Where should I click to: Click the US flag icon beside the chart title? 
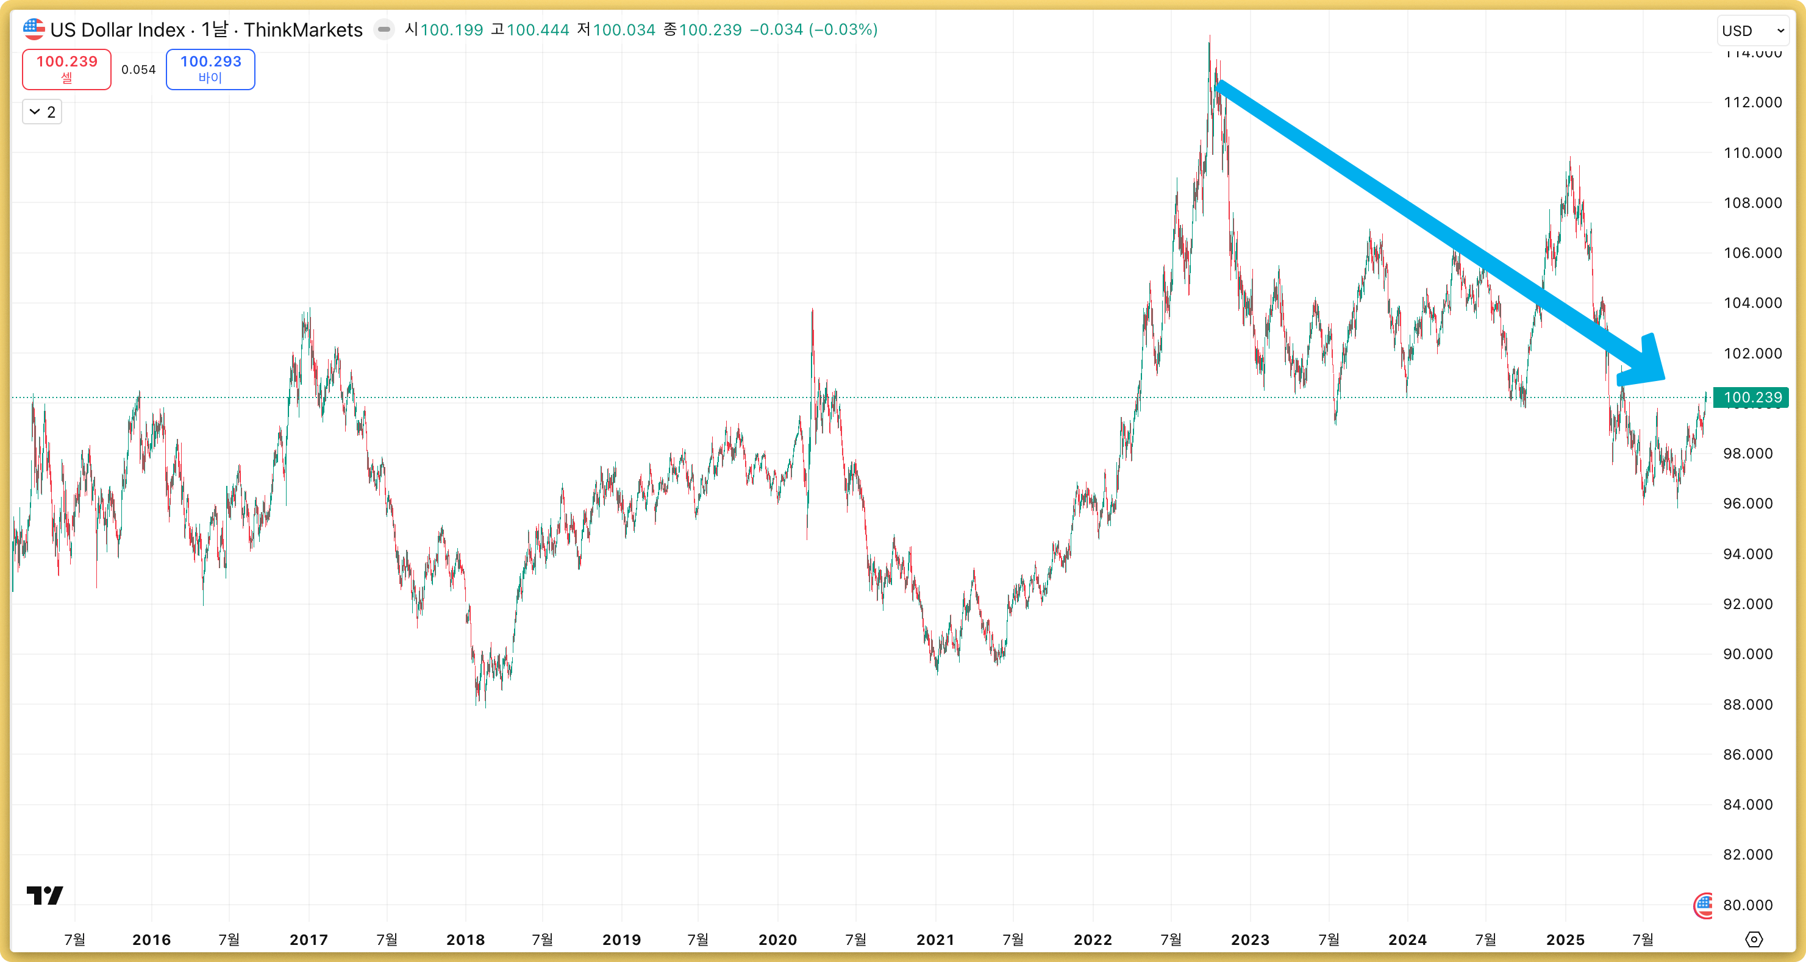pyautogui.click(x=33, y=29)
